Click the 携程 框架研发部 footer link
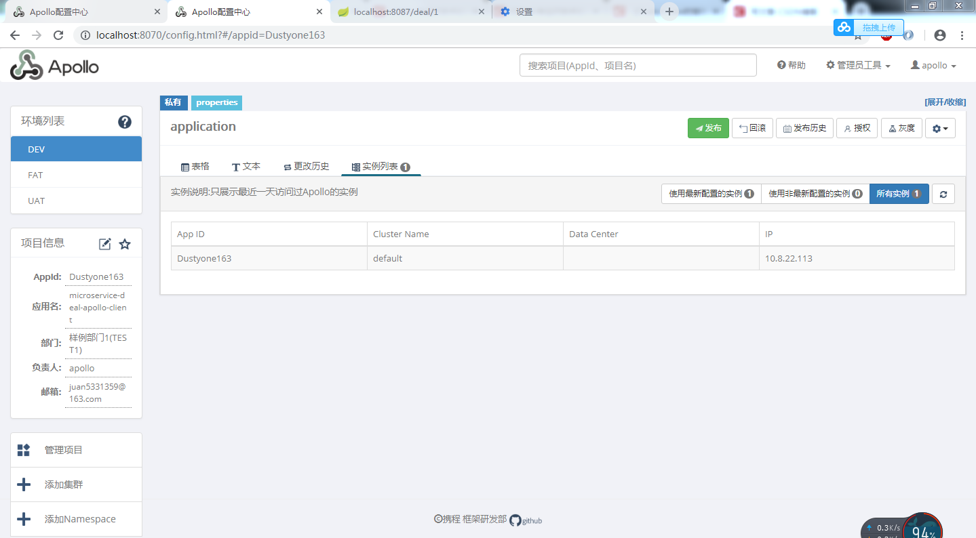Image resolution: width=976 pixels, height=538 pixels. (x=471, y=519)
